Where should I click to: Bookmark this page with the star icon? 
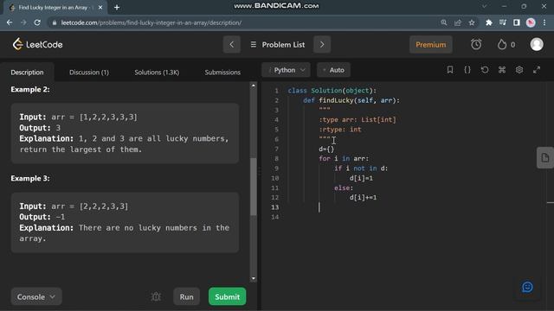471,22
